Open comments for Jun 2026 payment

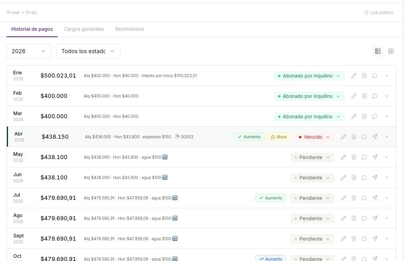[364, 177]
